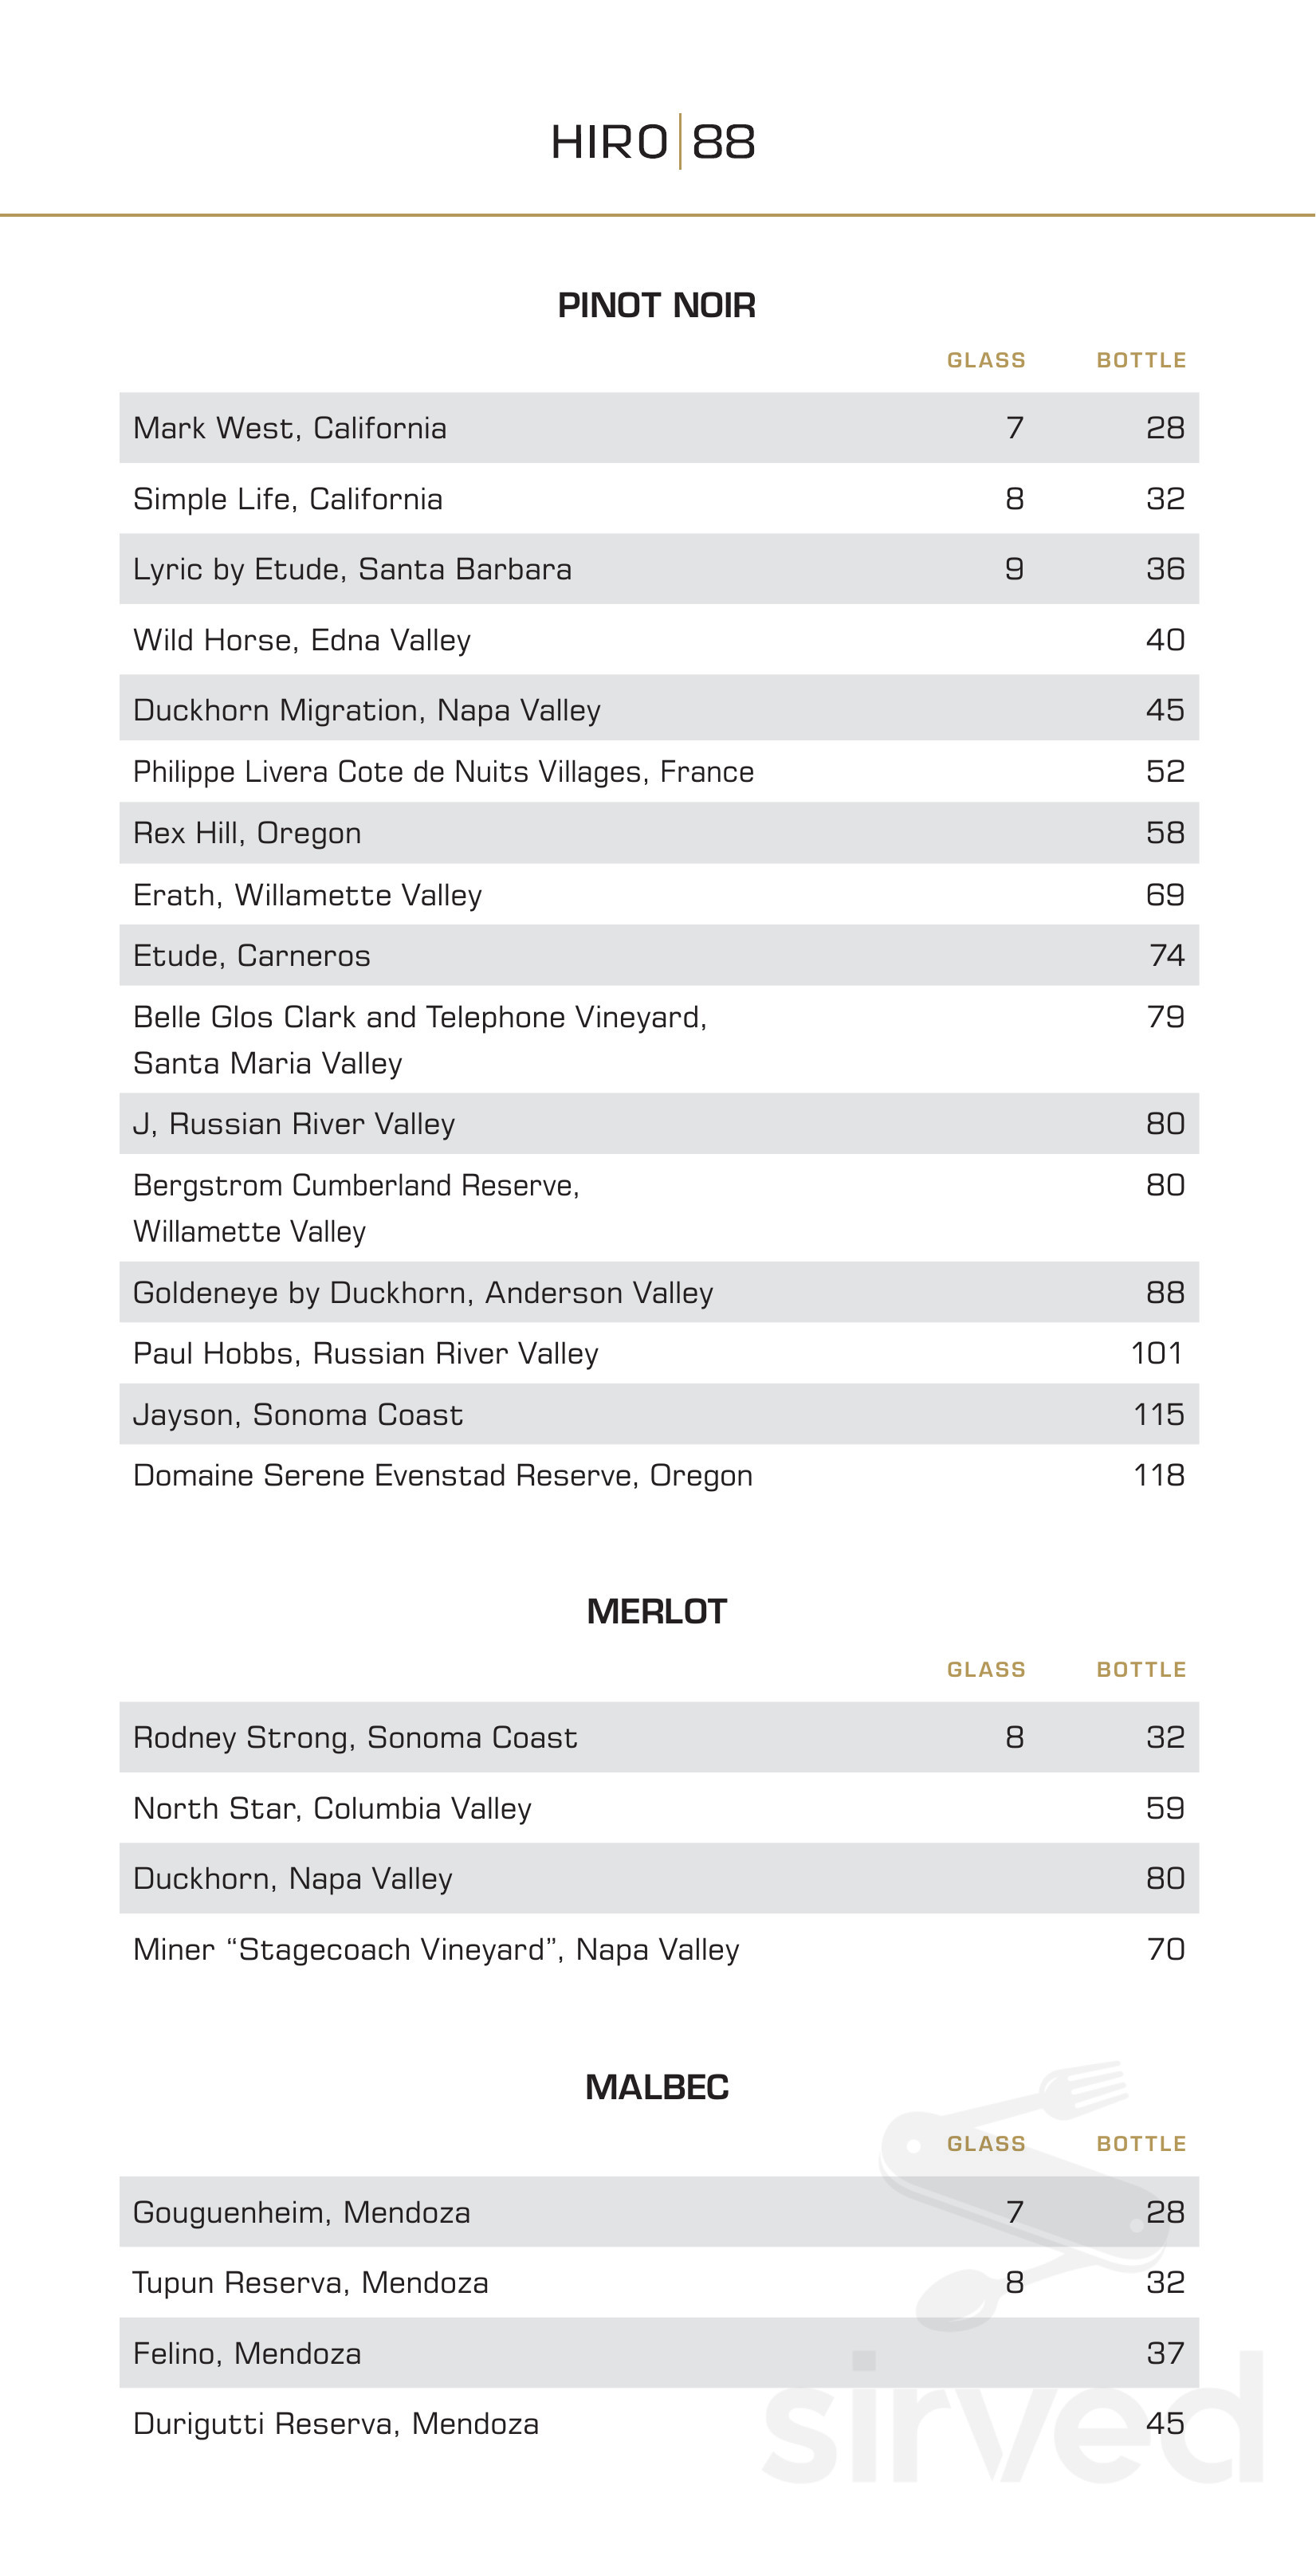Click the HIRO 88 logo
Screen dimensions: 1316x2571
[654, 142]
